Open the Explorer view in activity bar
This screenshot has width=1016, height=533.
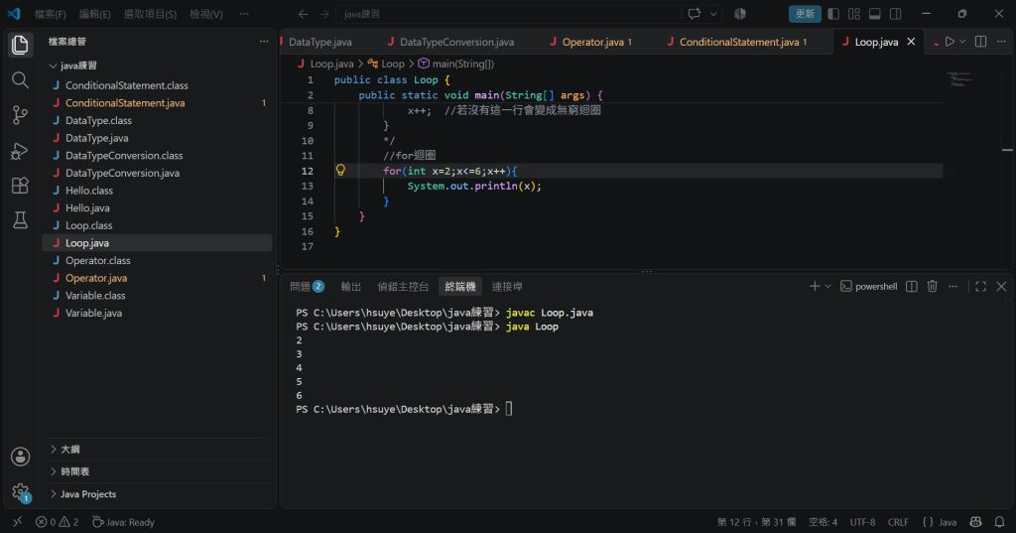tap(20, 45)
